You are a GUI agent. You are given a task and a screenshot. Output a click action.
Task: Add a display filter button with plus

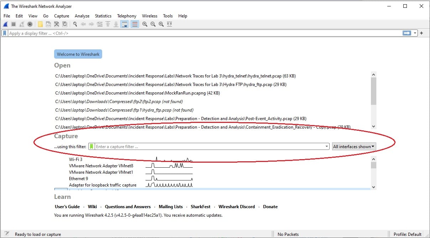[422, 33]
